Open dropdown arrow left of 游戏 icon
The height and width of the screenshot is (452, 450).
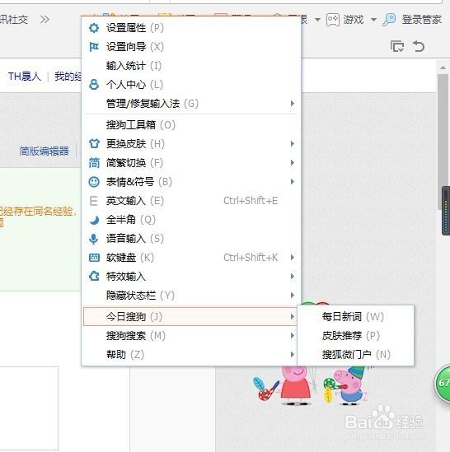pos(317,20)
